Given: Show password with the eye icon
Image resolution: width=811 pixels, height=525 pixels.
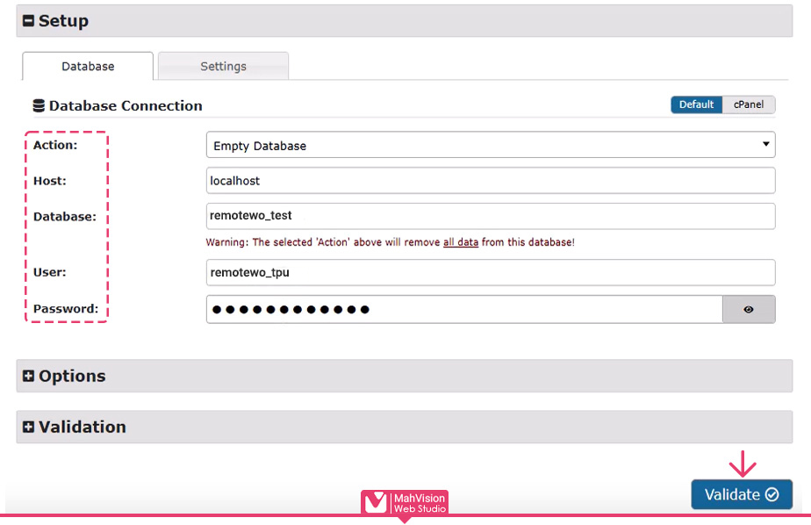Looking at the screenshot, I should click(x=748, y=309).
